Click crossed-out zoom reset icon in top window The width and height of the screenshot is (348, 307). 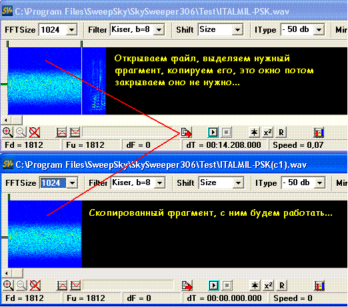(x=35, y=133)
